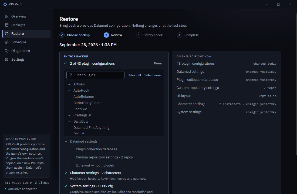Toggle CraftingList plugin selection
The image size is (297, 194).
pyautogui.click(x=69, y=115)
